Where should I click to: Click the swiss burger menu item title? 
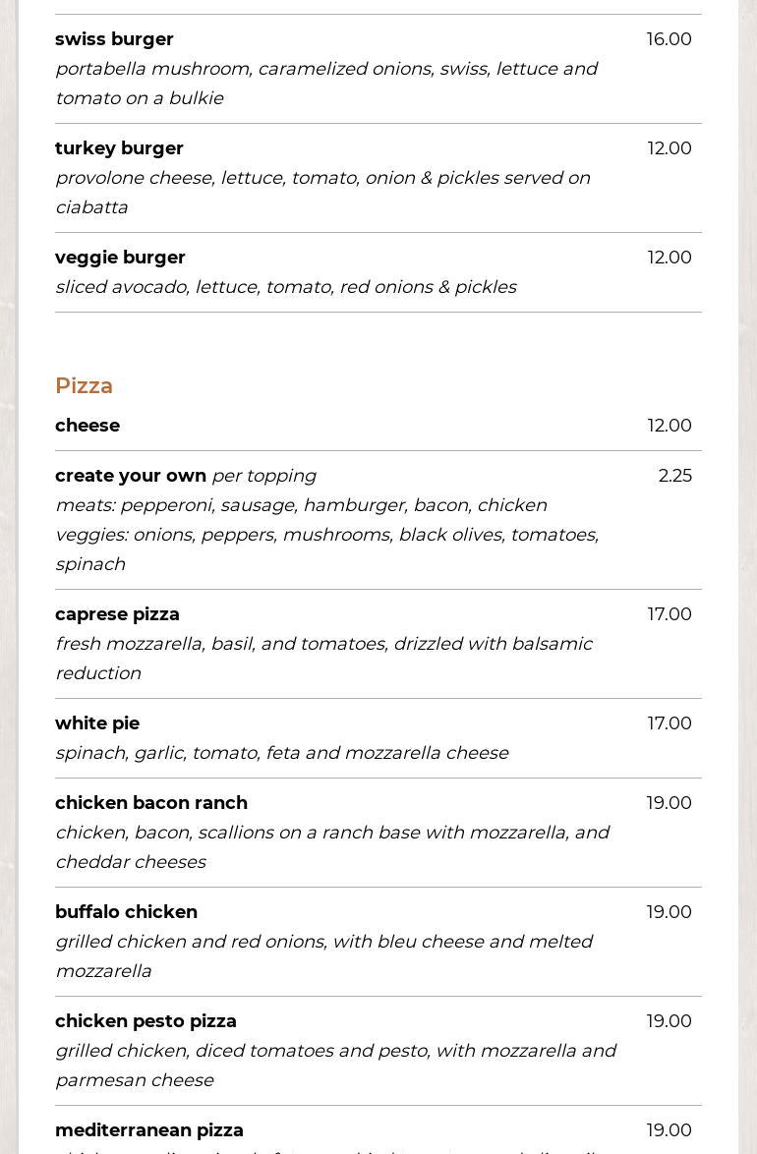tap(114, 39)
